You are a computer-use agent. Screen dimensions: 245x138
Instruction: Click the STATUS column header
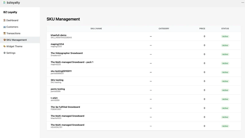pos(225,29)
